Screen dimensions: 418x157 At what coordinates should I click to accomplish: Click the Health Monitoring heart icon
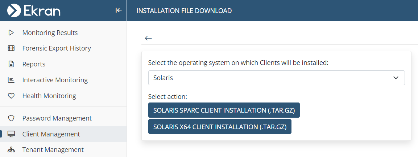(11, 96)
